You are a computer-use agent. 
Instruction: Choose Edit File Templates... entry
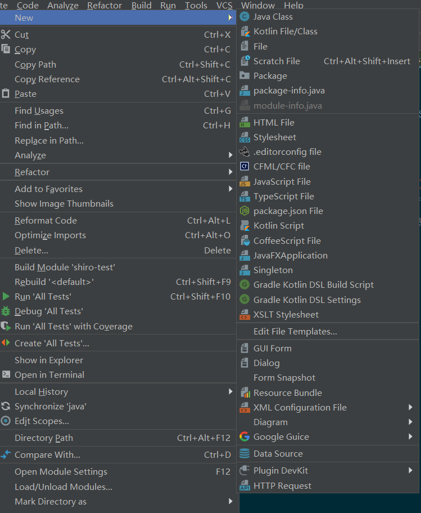(x=328, y=332)
